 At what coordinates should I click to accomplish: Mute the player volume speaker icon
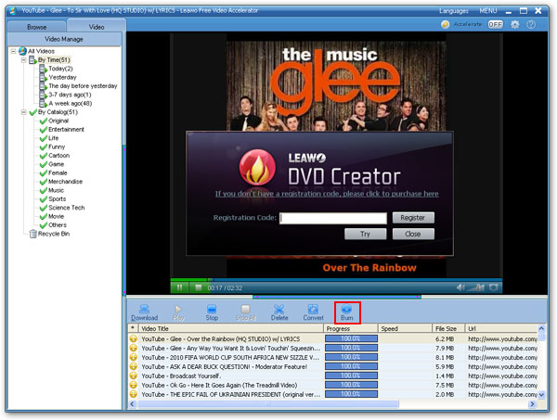point(460,287)
